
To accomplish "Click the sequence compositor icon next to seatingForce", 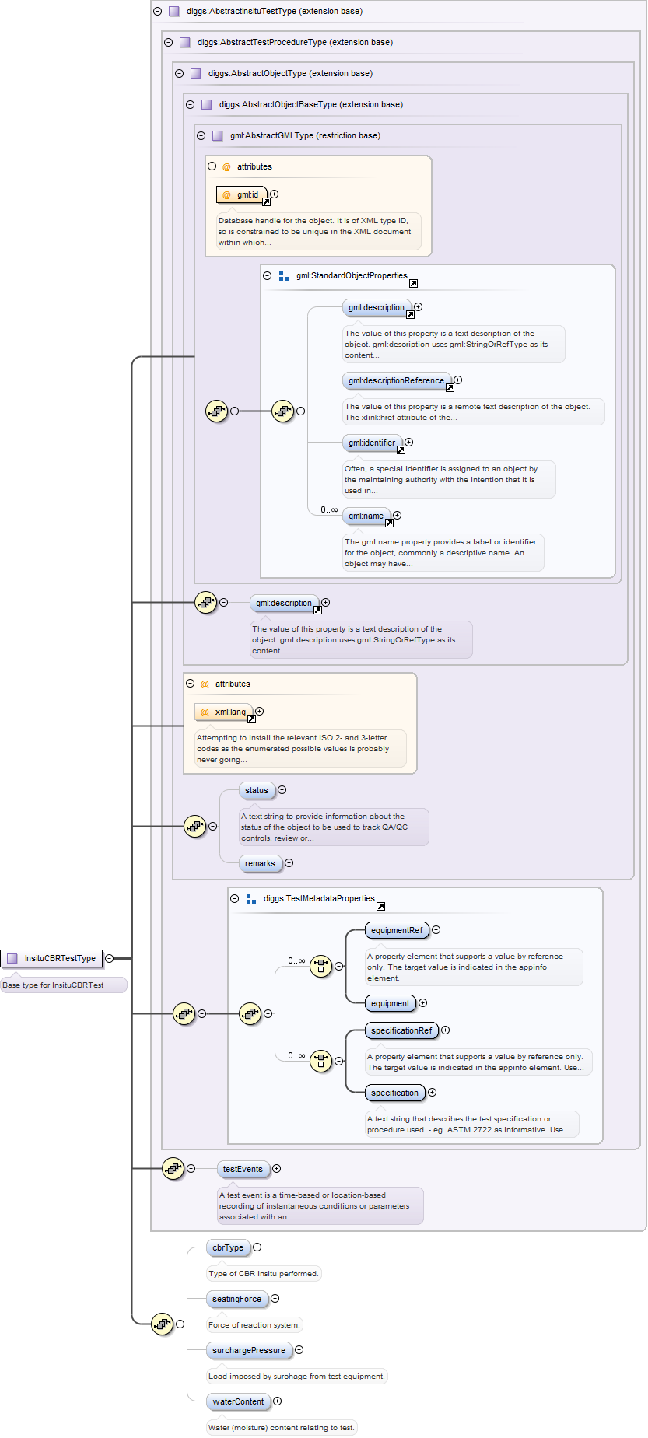I will 162,1324.
